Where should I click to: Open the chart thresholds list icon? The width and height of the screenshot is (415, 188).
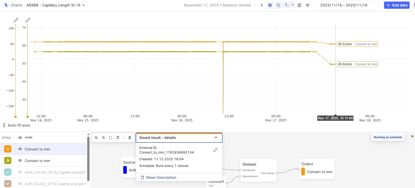[299, 5]
